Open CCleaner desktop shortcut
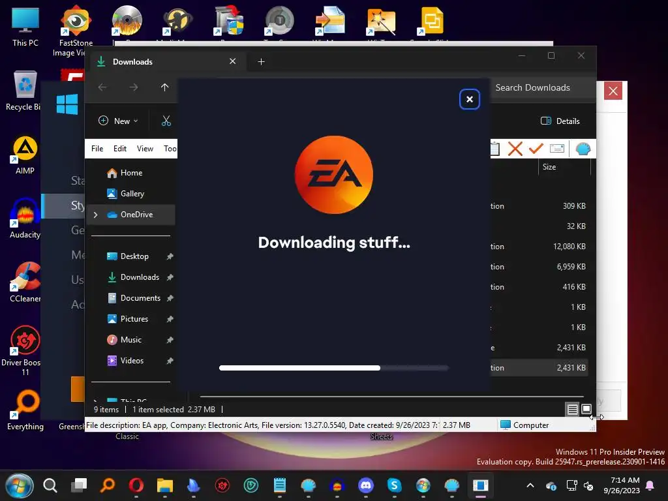This screenshot has height=501, width=668. [25, 282]
